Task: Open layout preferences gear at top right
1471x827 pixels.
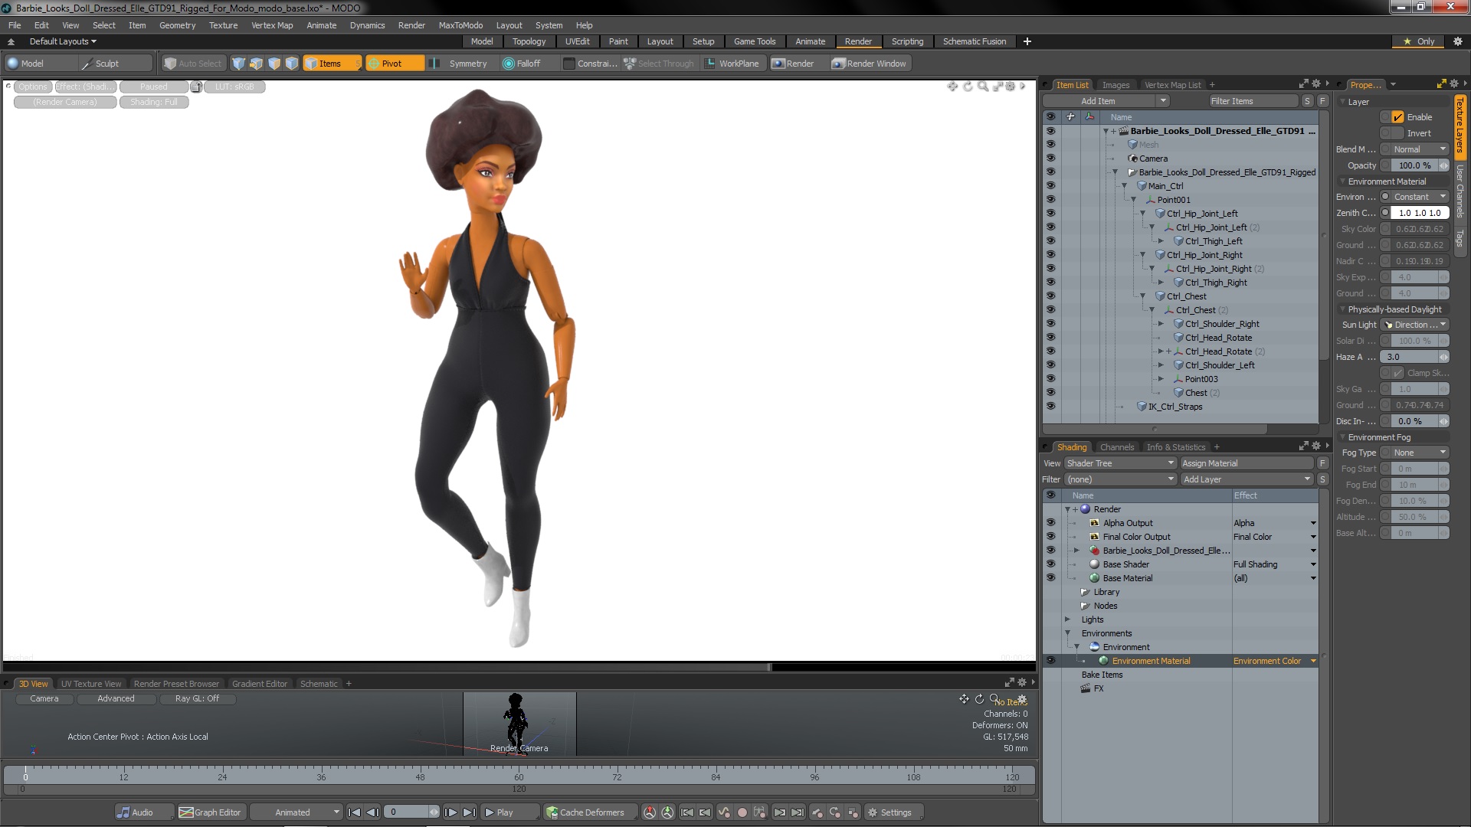Action: pyautogui.click(x=1456, y=41)
